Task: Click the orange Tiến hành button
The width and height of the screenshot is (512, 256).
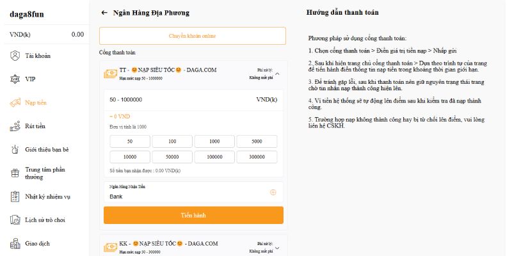Action: tap(193, 215)
